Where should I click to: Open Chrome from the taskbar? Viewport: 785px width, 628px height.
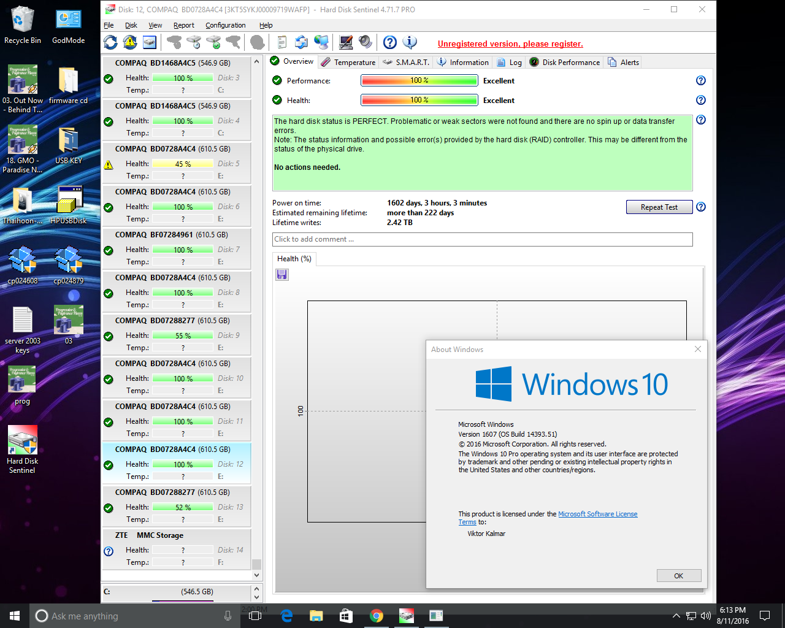pyautogui.click(x=377, y=616)
